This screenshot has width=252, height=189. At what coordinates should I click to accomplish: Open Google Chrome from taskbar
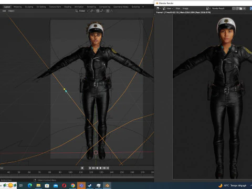[x=73, y=185]
